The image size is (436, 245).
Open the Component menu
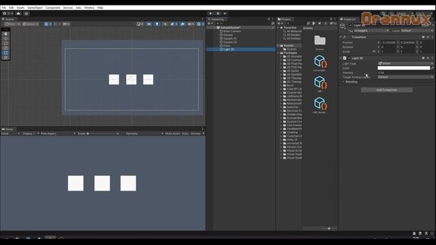(x=52, y=7)
